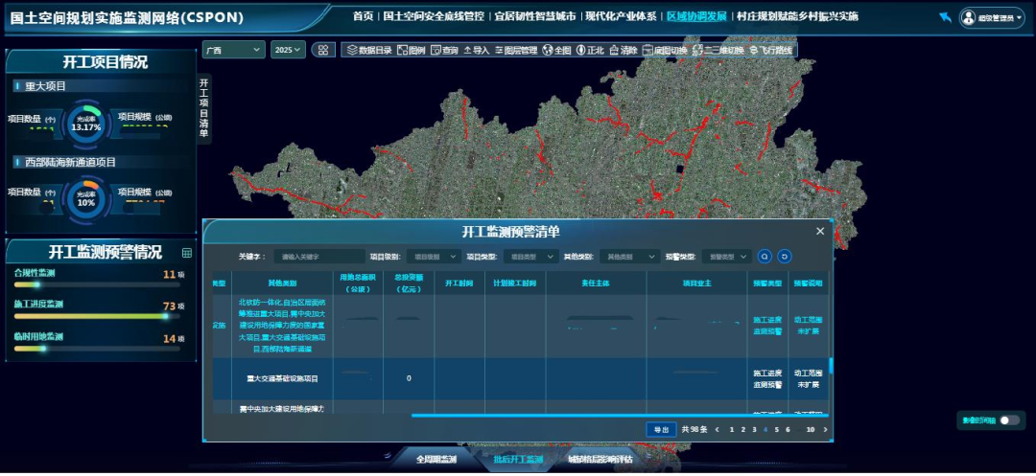Click the 关键字 keyword input field

(319, 256)
